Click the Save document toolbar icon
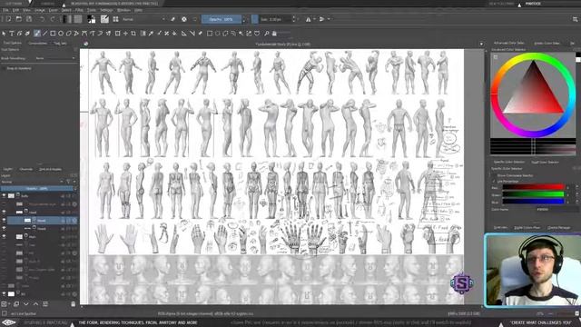 click(x=29, y=19)
